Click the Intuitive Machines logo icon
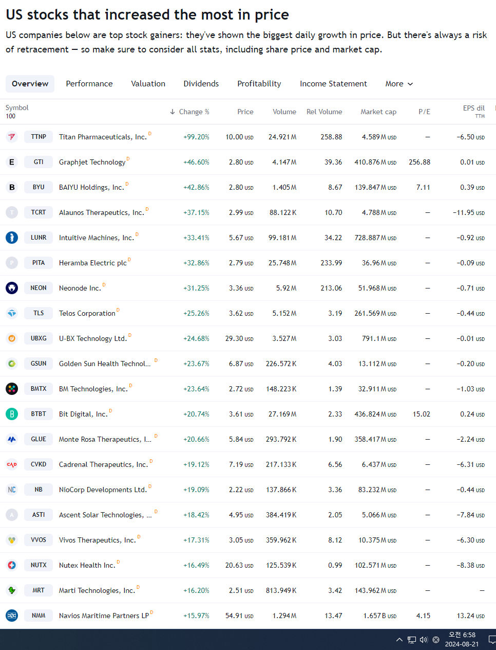This screenshot has height=650, width=496. (12, 238)
